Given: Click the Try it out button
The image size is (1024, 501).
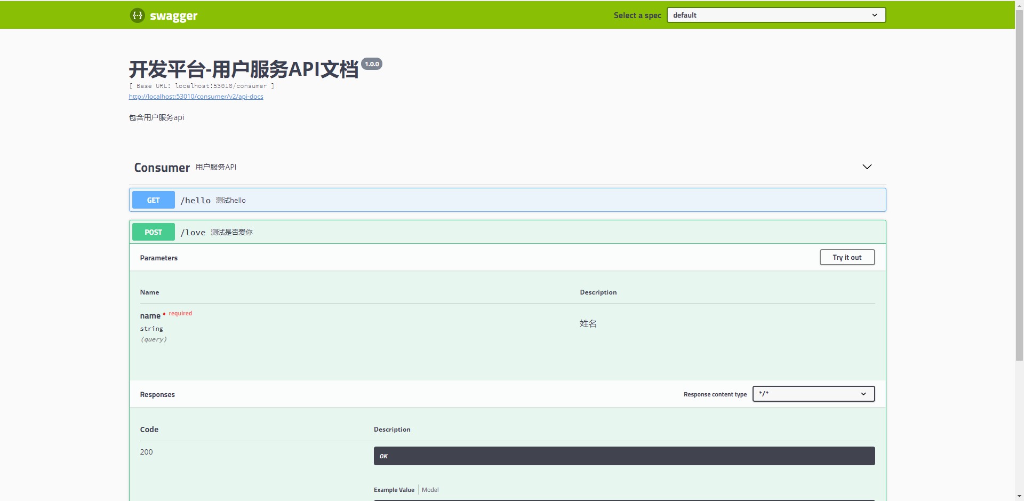Looking at the screenshot, I should 847,257.
